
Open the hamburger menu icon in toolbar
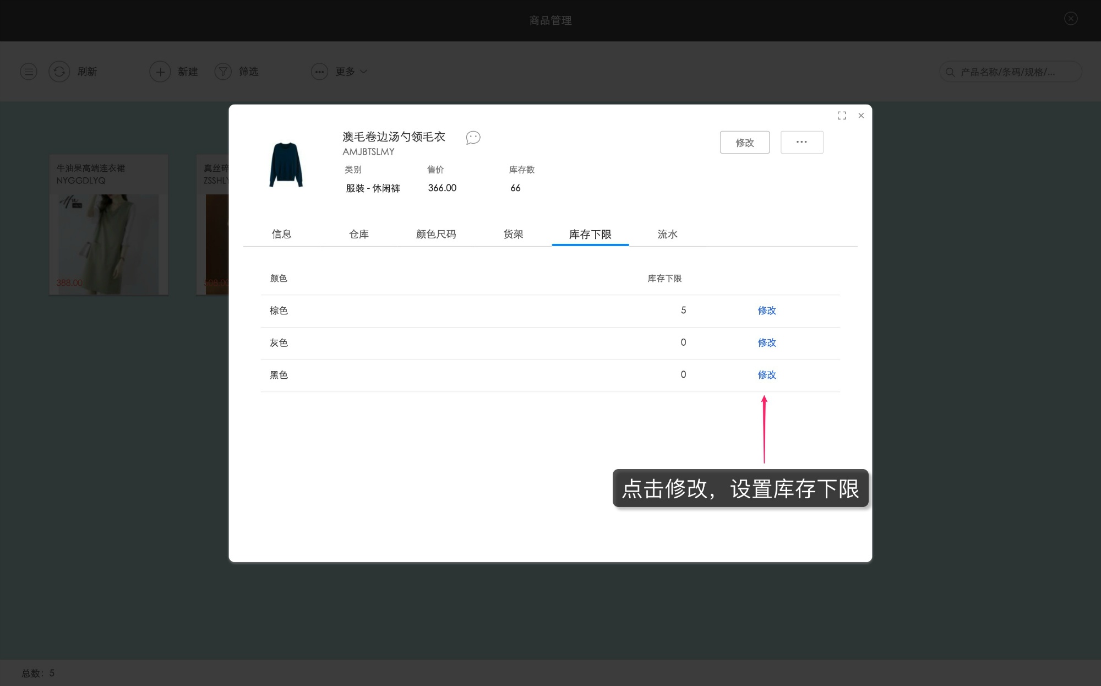click(x=29, y=72)
